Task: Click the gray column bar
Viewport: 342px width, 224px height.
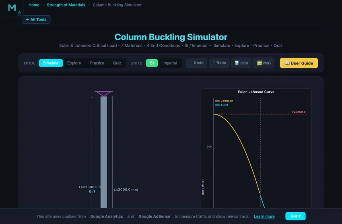Action: coord(103,152)
